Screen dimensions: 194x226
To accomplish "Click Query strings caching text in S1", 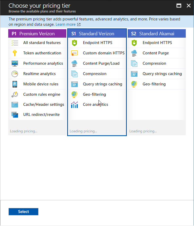I will pyautogui.click(x=102, y=84).
